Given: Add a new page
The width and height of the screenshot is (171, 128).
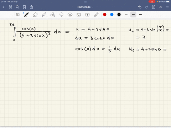Looking at the screenshot, I should [x=154, y=7].
